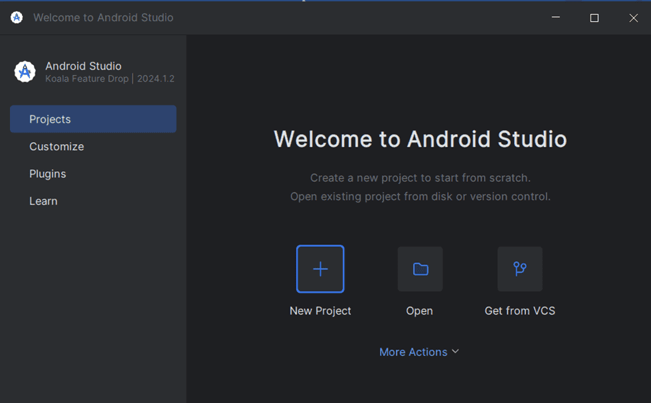Close the Welcome to Android Studio window
651x403 pixels.
633,18
